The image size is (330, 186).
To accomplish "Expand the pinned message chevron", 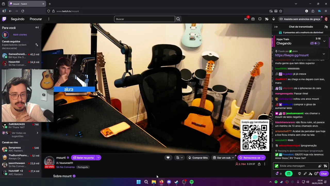I will pyautogui.click(x=324, y=54).
